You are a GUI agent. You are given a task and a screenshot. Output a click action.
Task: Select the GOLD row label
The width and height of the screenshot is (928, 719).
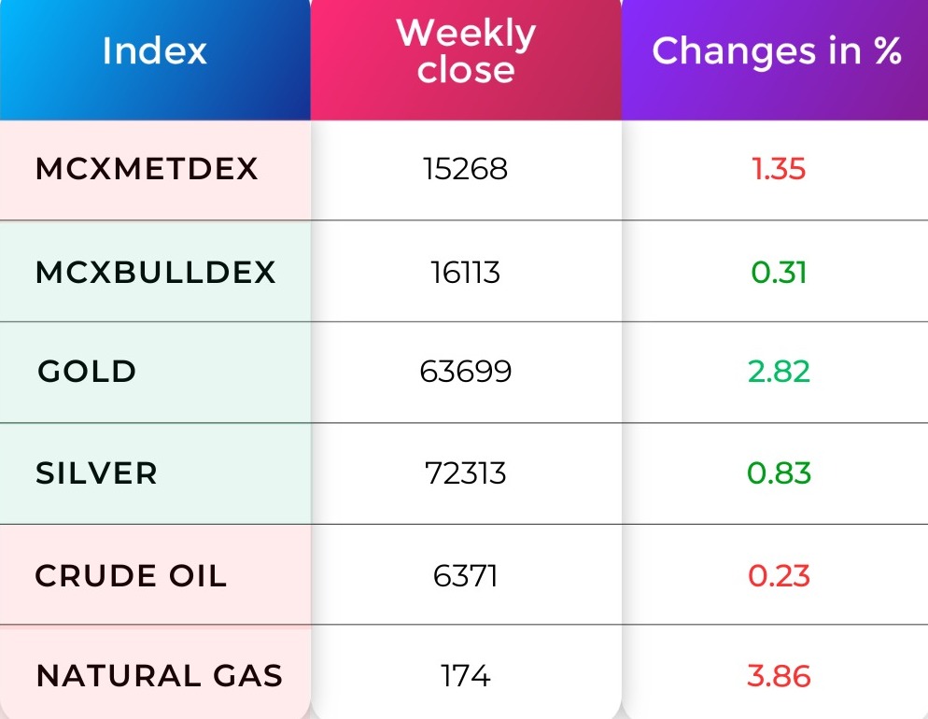coord(87,372)
